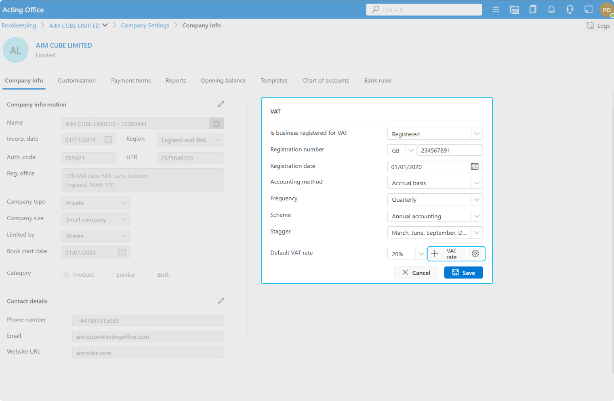Edit Contact details with pencil icon
Viewport: 614px width, 401px height.
[221, 301]
